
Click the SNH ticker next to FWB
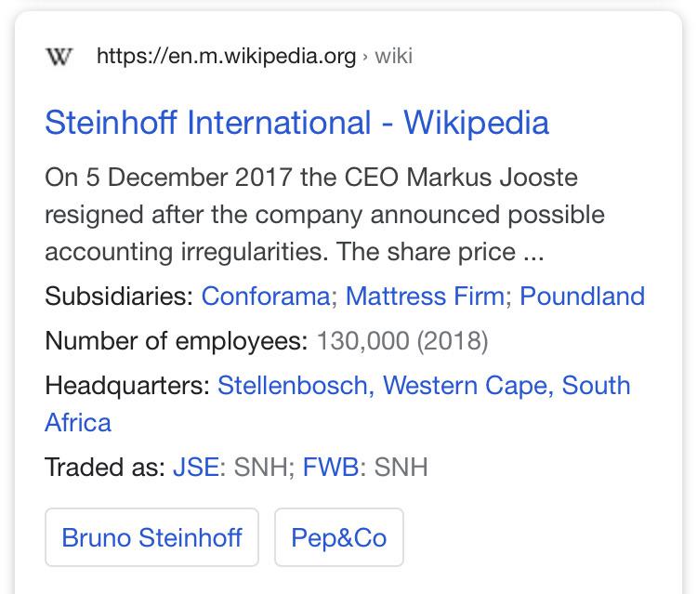[x=401, y=467]
